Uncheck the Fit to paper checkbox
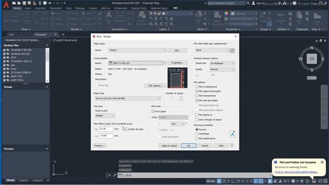Viewport: 329px width, 185px height. click(x=153, y=112)
